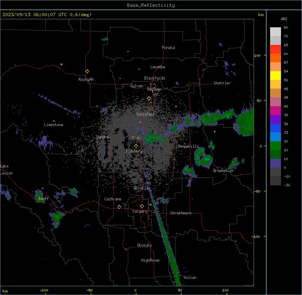The height and width of the screenshot is (295, 302).
Task: Click the Stettler city label
Action: [222, 83]
